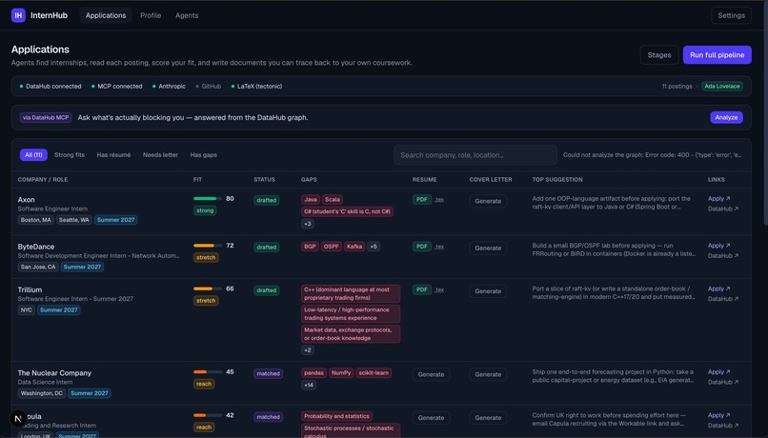The width and height of the screenshot is (768, 438).
Task: Open the Applications nav tab
Action: (106, 15)
